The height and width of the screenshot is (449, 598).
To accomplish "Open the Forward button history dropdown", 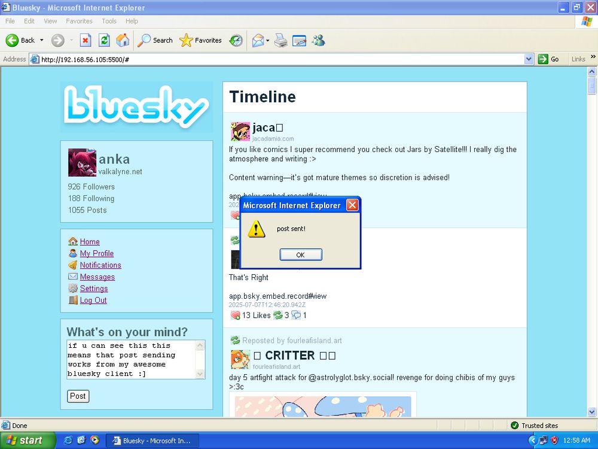I will (71, 40).
